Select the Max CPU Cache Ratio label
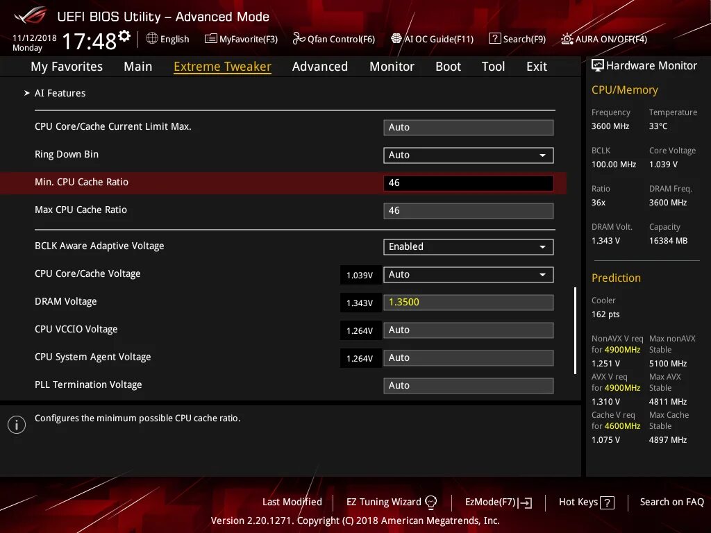Viewport: 711px width, 533px height. tap(81, 210)
